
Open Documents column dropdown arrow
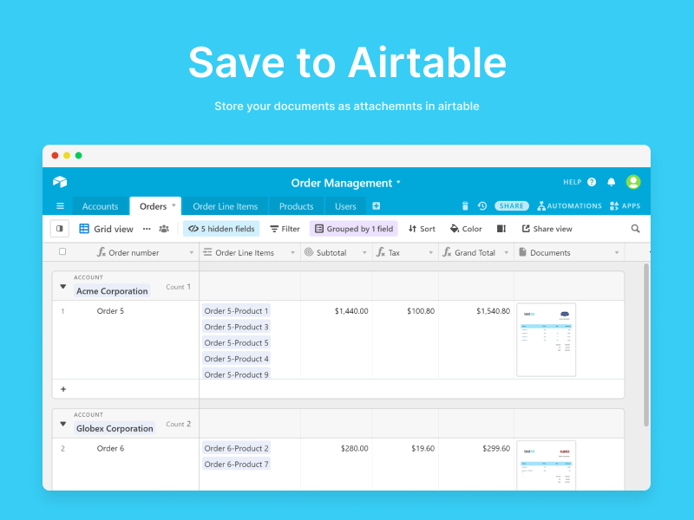pyautogui.click(x=617, y=253)
